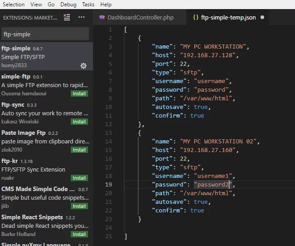The height and width of the screenshot is (246, 295).
Task: Click "Simple FTP/SFTP" description
Action: point(23,57)
